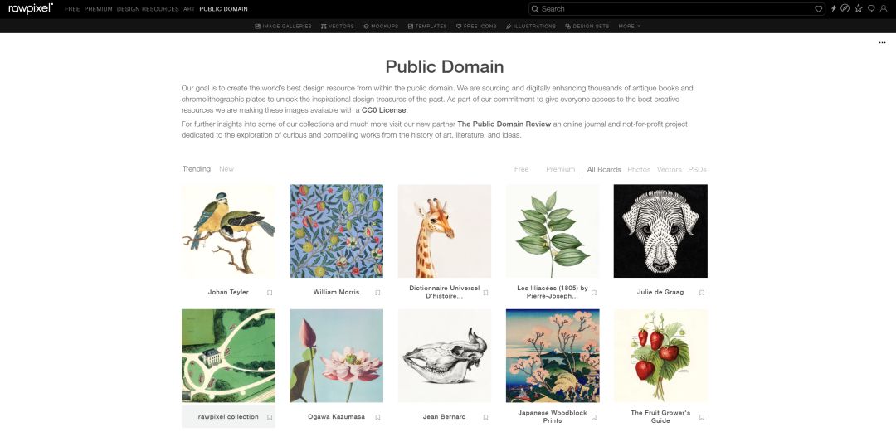Open the giraffe illustration thumbnail
Viewport: 896px width, 432px height.
click(x=445, y=231)
